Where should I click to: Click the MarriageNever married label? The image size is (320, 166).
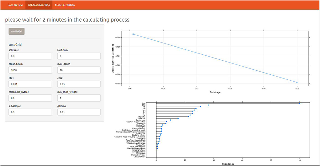coord(136,148)
